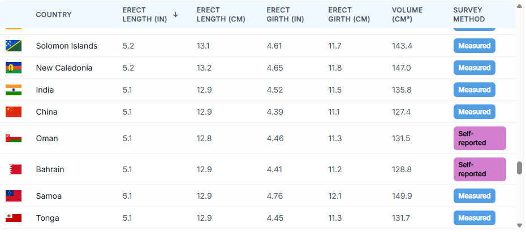This screenshot has height=232, width=526.
Task: Click the New Caledonia flag icon
Action: point(14,68)
